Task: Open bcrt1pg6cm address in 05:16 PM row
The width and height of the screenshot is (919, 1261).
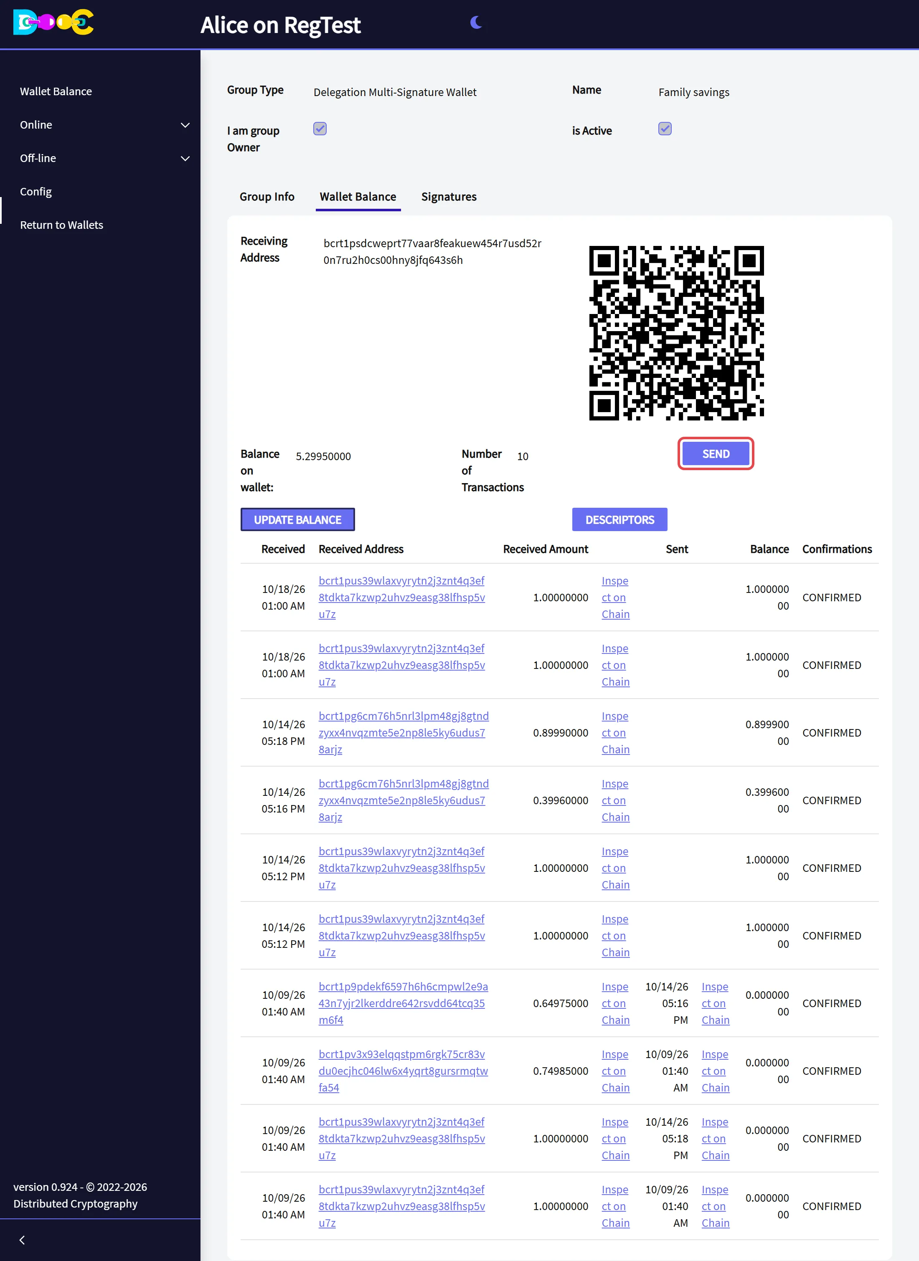Action: click(403, 800)
